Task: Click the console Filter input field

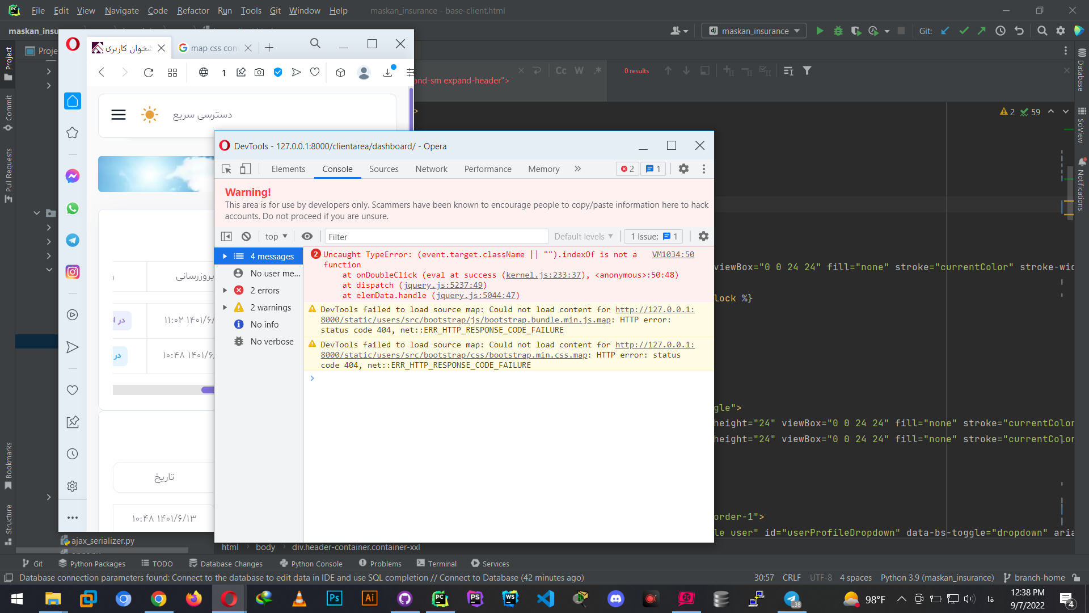Action: pos(436,236)
